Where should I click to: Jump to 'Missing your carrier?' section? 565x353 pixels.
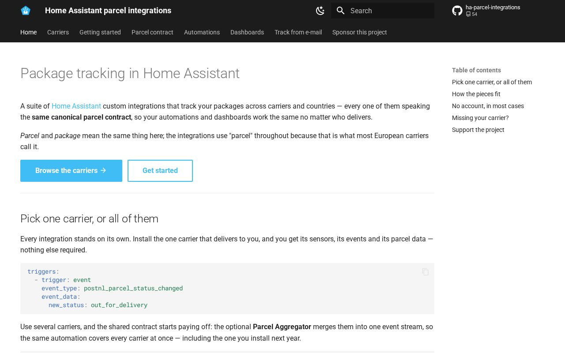pos(480,118)
